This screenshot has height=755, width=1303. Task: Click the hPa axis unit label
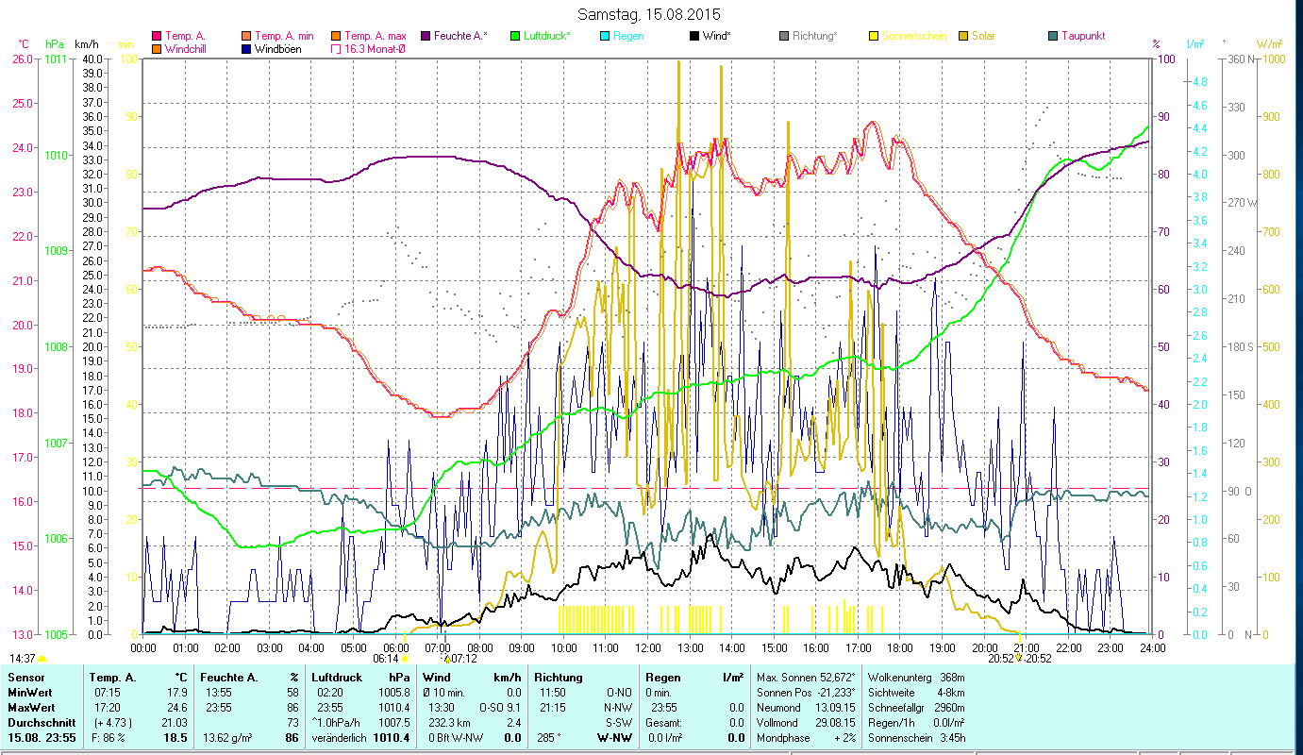coord(55,44)
